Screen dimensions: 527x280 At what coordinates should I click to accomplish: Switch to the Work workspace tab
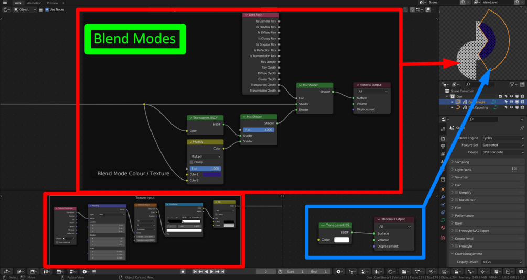(18, 3)
